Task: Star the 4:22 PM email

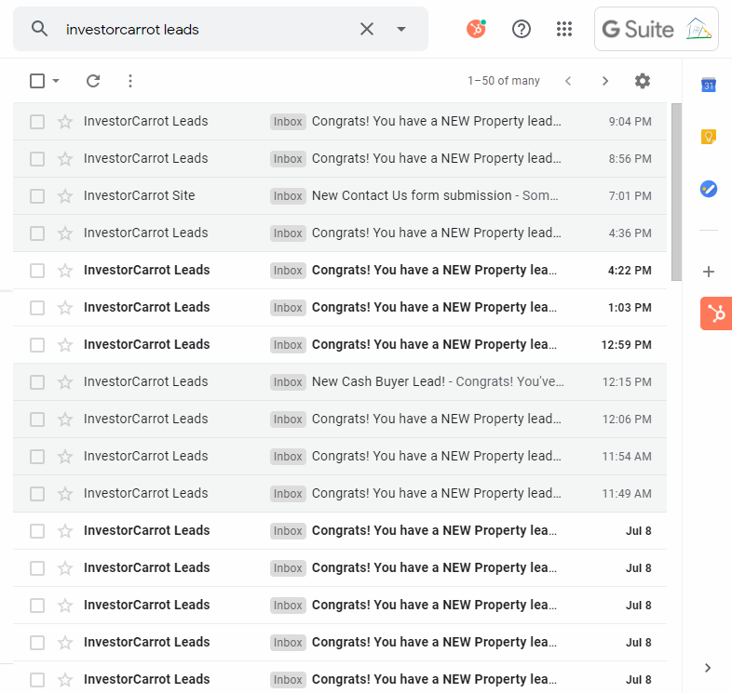Action: 65,271
